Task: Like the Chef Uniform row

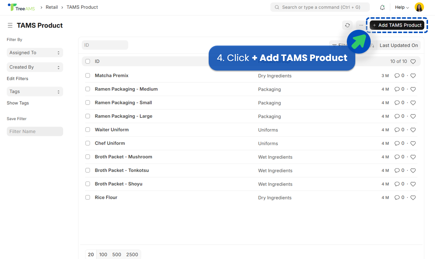Action: (x=413, y=144)
